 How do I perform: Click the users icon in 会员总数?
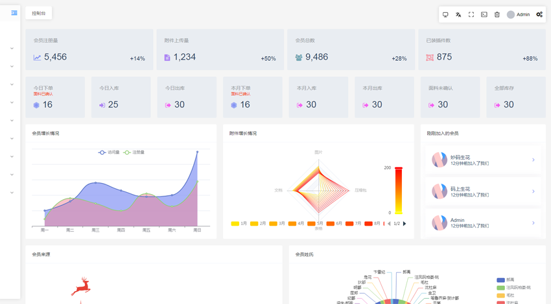click(x=299, y=58)
